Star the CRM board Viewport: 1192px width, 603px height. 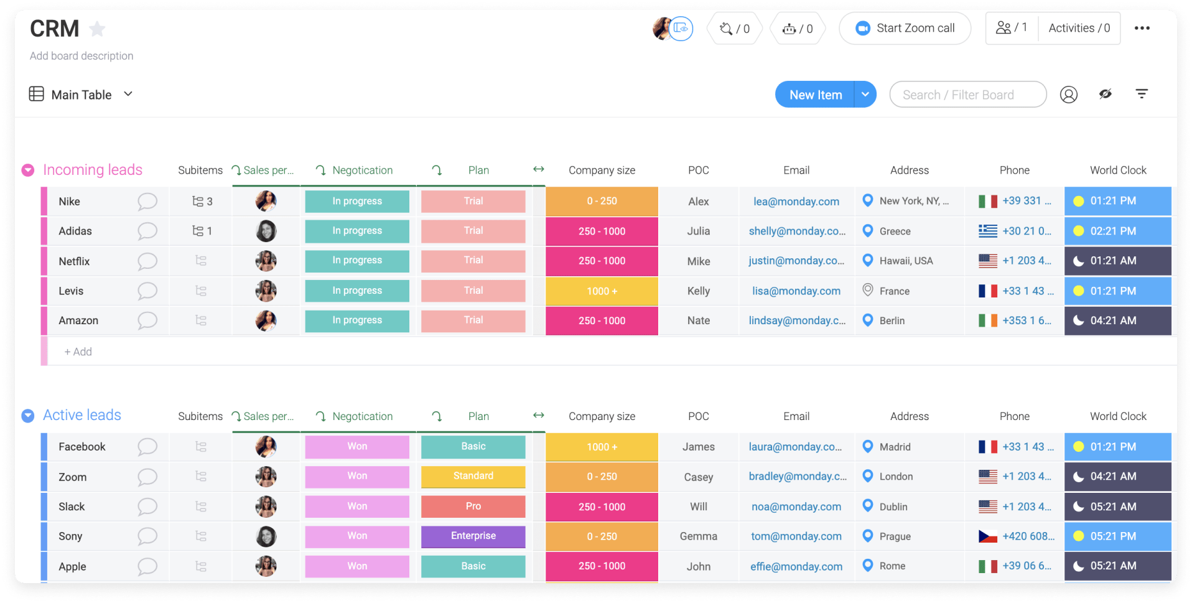coord(97,28)
